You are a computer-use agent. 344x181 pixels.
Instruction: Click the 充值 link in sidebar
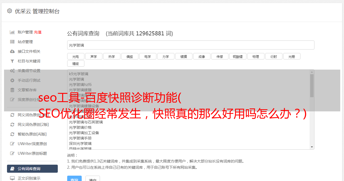(x=38, y=32)
